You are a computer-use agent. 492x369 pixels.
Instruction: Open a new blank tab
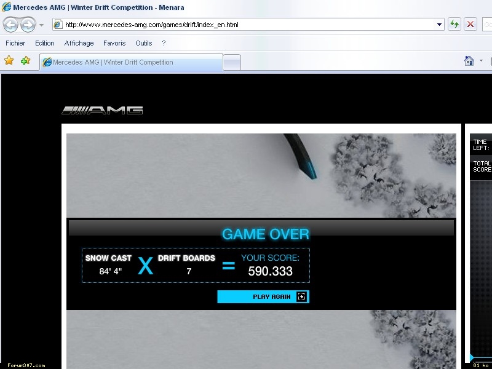click(x=231, y=62)
